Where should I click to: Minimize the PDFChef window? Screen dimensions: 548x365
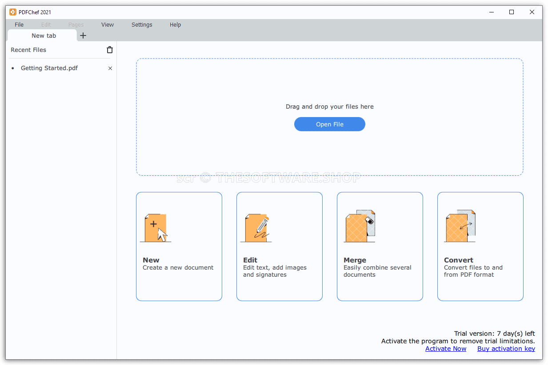[491, 12]
